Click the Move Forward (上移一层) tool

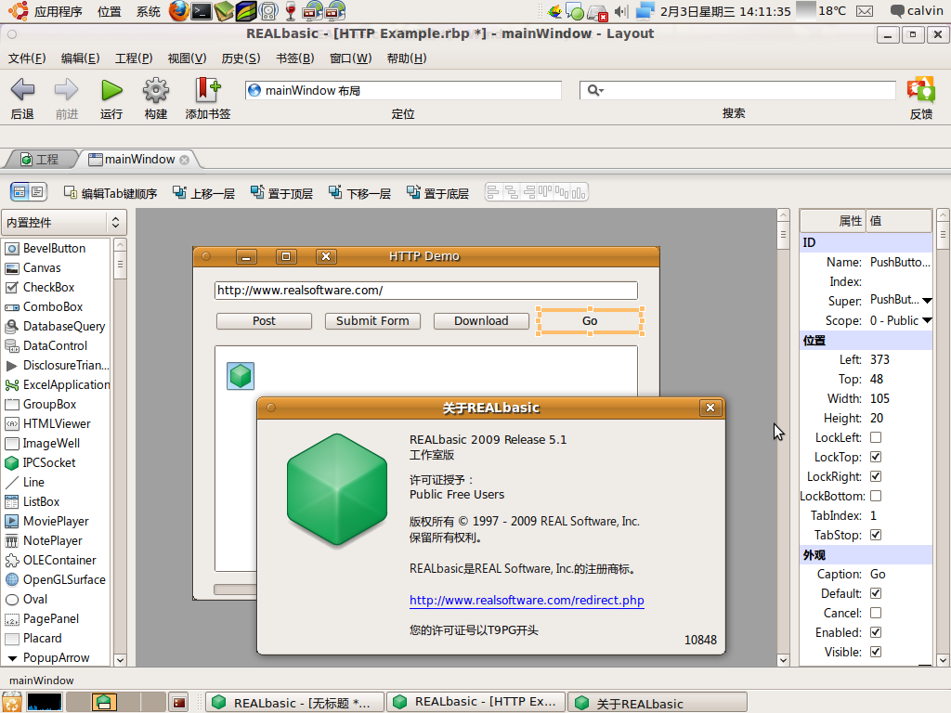[x=203, y=193]
